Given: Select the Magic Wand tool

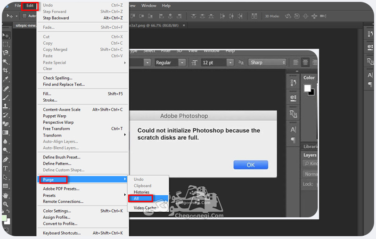Looking at the screenshot, I should 6,62.
